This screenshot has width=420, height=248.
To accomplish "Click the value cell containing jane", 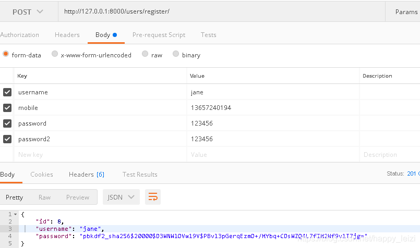I will click(x=273, y=92).
